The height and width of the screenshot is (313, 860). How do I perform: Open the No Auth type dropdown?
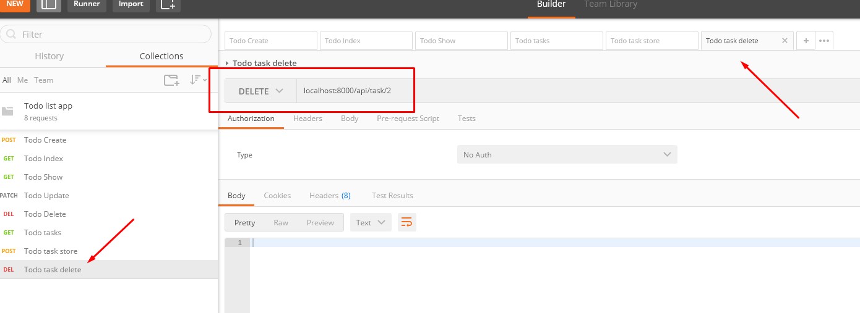click(x=567, y=154)
